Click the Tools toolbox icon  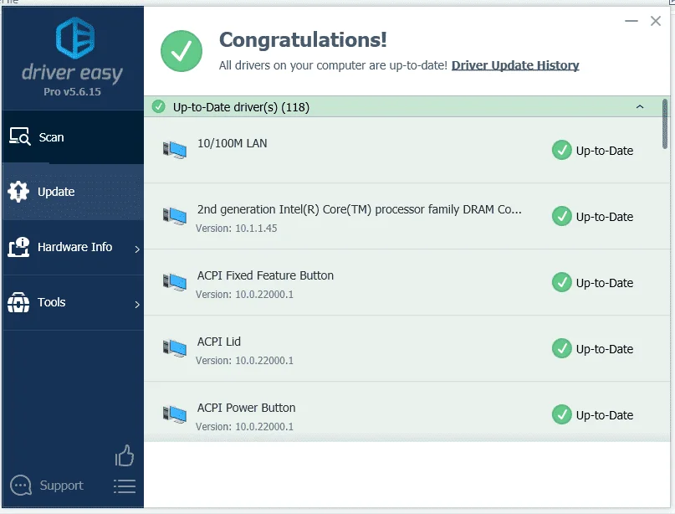point(18,302)
